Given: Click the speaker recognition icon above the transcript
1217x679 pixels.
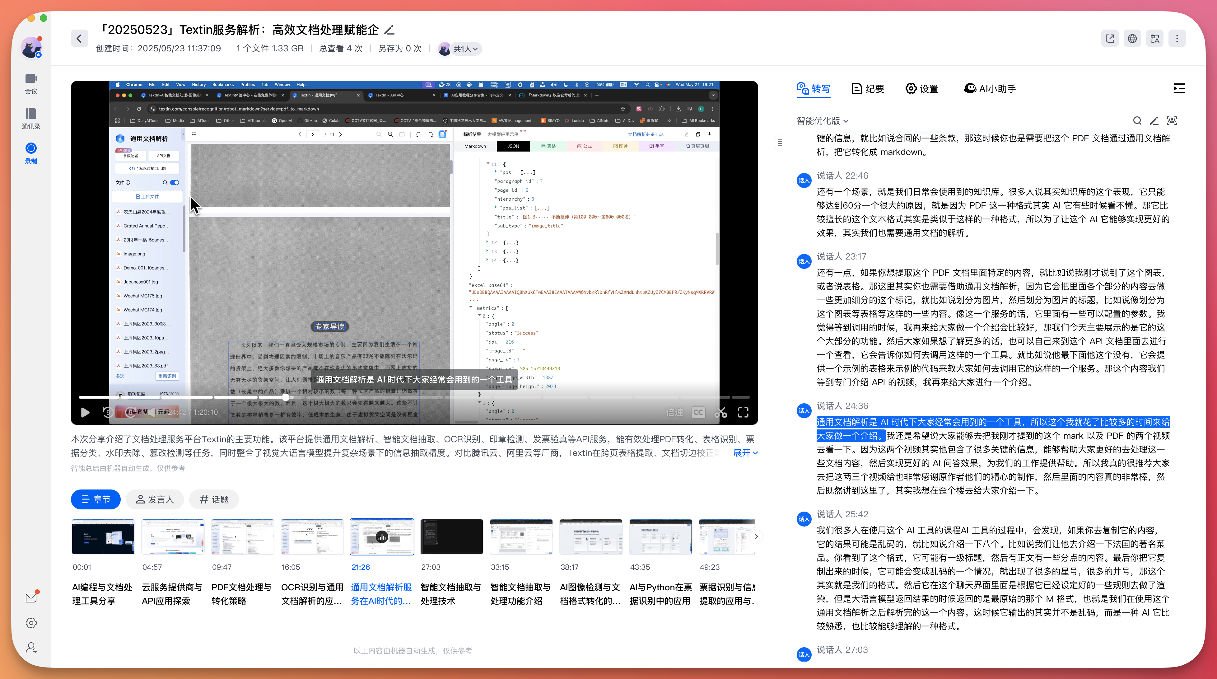Looking at the screenshot, I should (x=1172, y=121).
